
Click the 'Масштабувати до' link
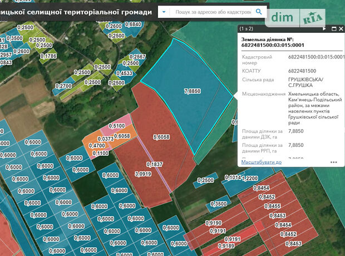tap(262, 162)
